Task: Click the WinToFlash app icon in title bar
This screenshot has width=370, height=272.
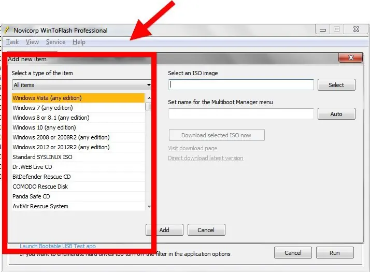Action: click(7, 30)
